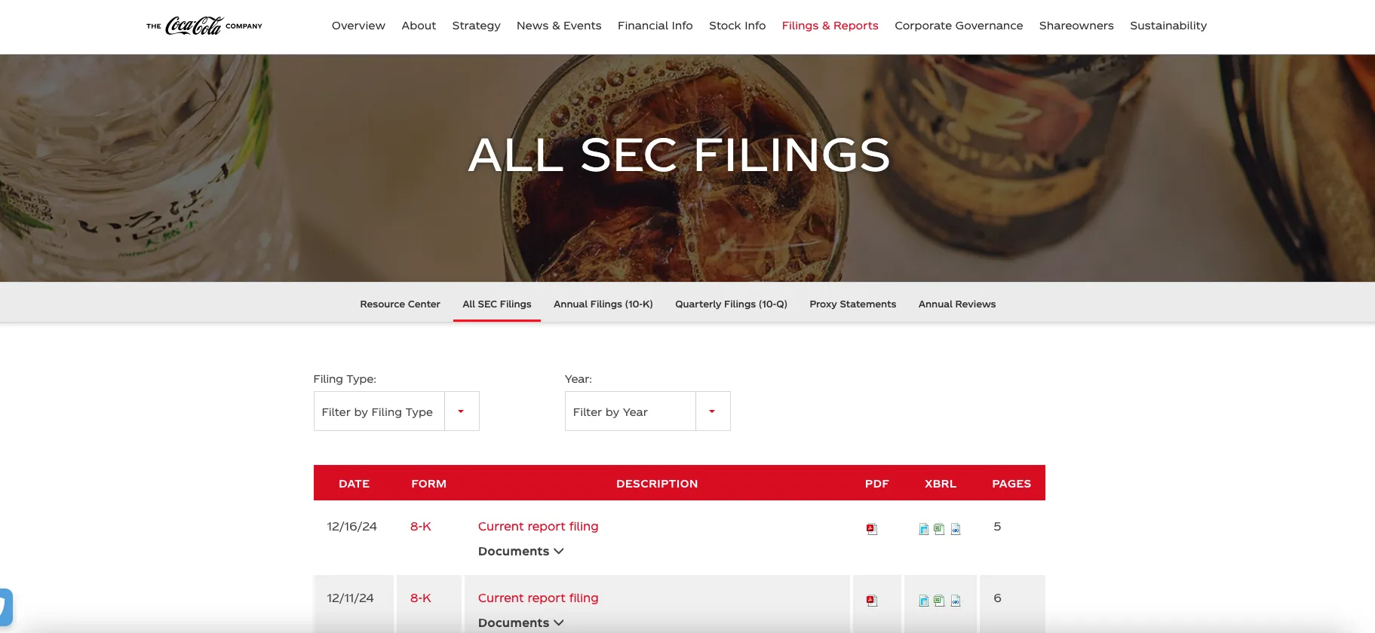Open the Filings & Reports menu item
The image size is (1375, 633).
point(830,26)
